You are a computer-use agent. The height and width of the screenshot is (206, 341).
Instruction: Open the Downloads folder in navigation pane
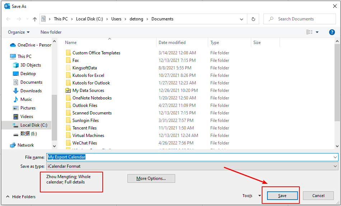(31, 91)
